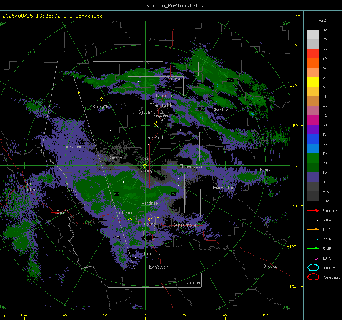This screenshot has width=342, height=320.
Task: Click the Calgary city label
Action: pyautogui.click(x=148, y=224)
